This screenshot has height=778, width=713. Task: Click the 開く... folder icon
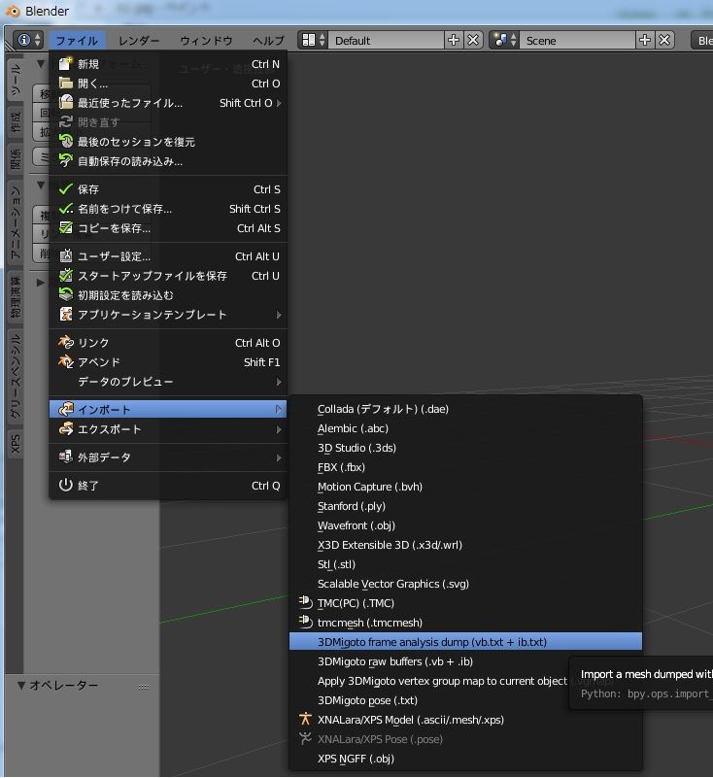tap(65, 83)
